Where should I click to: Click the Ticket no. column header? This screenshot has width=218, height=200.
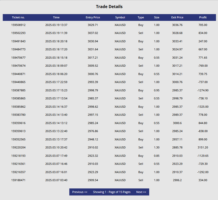18,17
